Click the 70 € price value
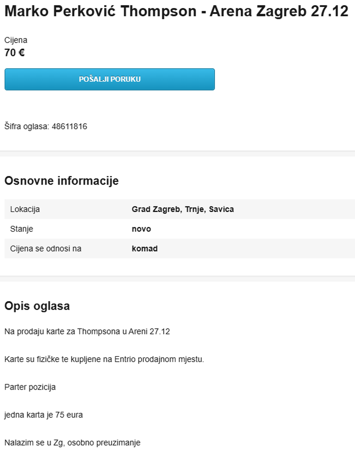Viewport: 355px width, 457px height. (14, 53)
